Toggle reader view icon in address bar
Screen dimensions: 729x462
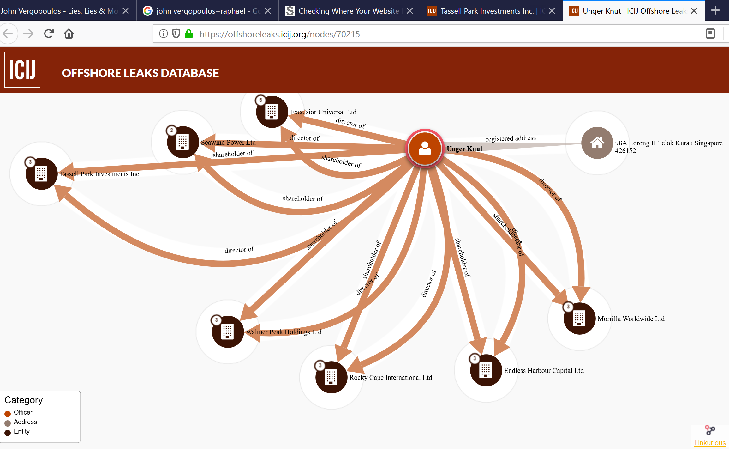tap(710, 33)
